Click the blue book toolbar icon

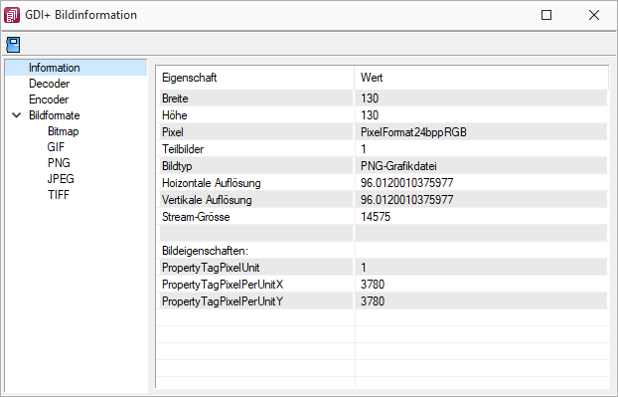tap(13, 45)
